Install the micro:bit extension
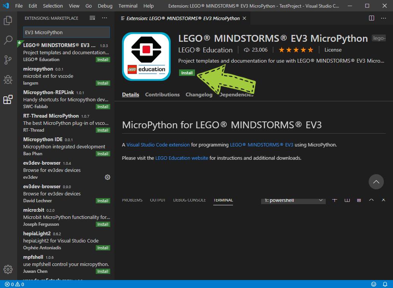The width and height of the screenshot is (393, 288). [x=103, y=224]
